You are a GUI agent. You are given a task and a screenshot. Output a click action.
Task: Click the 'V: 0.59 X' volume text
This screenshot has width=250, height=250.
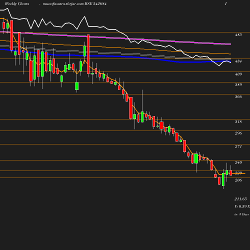point(242,206)
